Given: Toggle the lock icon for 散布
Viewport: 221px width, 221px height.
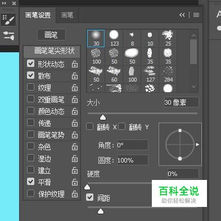Looking at the screenshot, I should click(x=75, y=76).
